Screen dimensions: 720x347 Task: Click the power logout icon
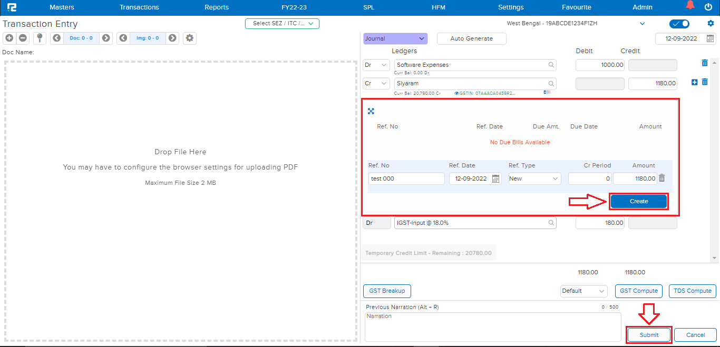[708, 7]
